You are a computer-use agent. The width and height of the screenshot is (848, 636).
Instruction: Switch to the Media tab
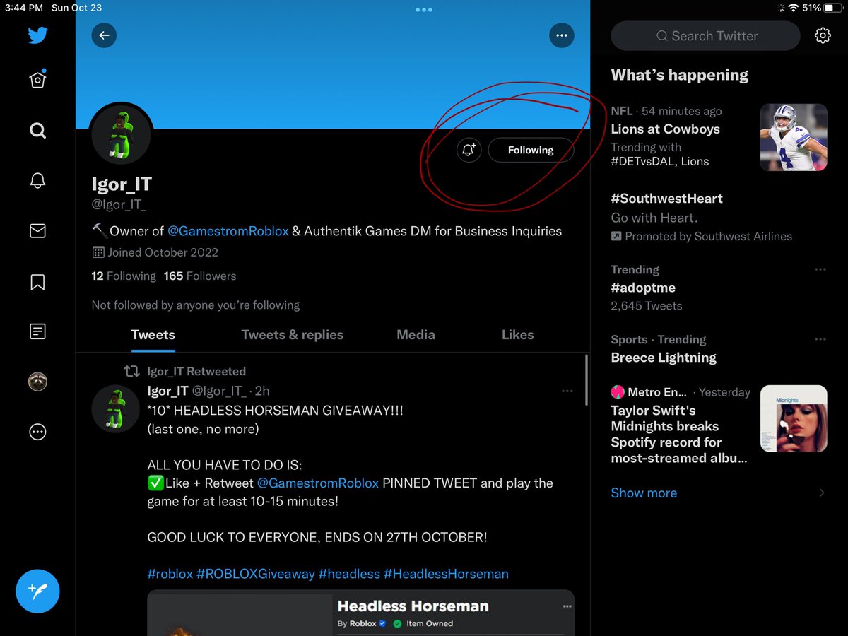tap(416, 335)
